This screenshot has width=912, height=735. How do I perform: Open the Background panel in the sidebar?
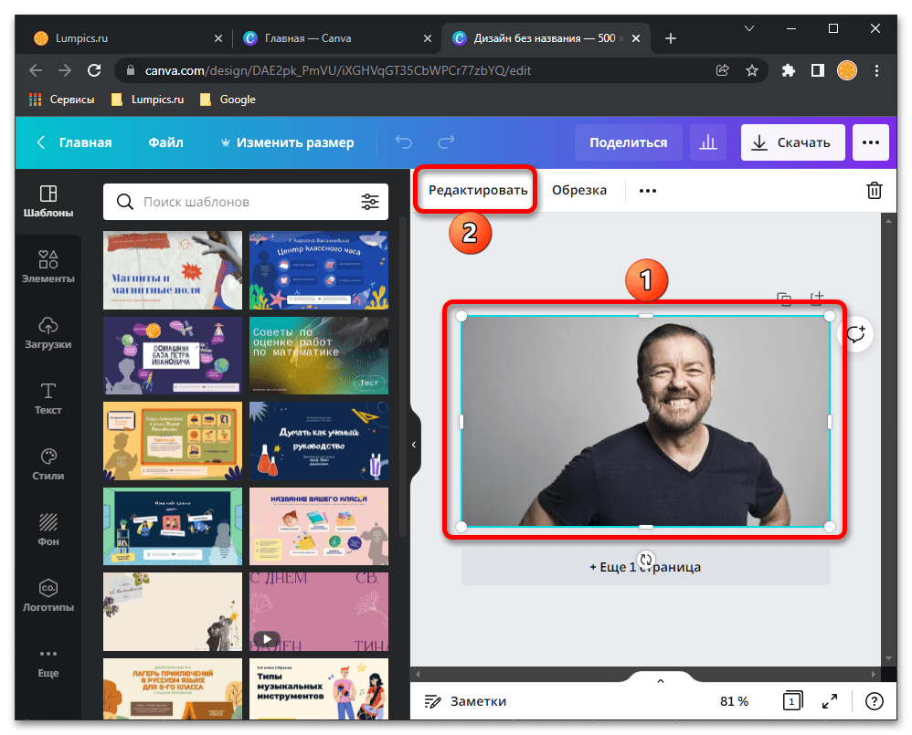[48, 530]
